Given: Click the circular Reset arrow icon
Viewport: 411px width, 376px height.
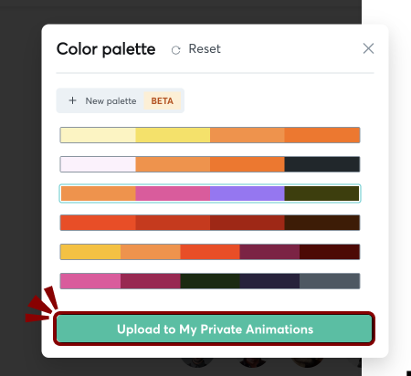Looking at the screenshot, I should 175,50.
